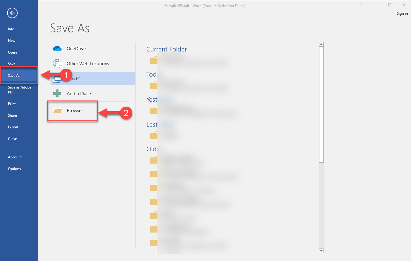
Task: Select This PC computer icon
Action: pyautogui.click(x=57, y=79)
